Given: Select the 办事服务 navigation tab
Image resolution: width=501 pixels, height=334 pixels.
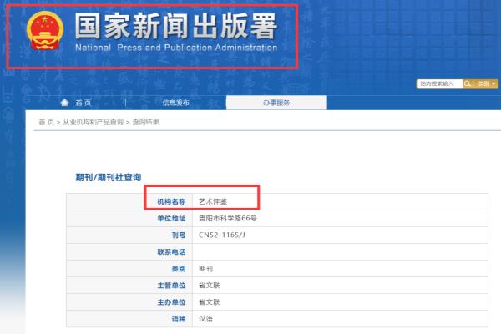Looking at the screenshot, I should (x=276, y=103).
